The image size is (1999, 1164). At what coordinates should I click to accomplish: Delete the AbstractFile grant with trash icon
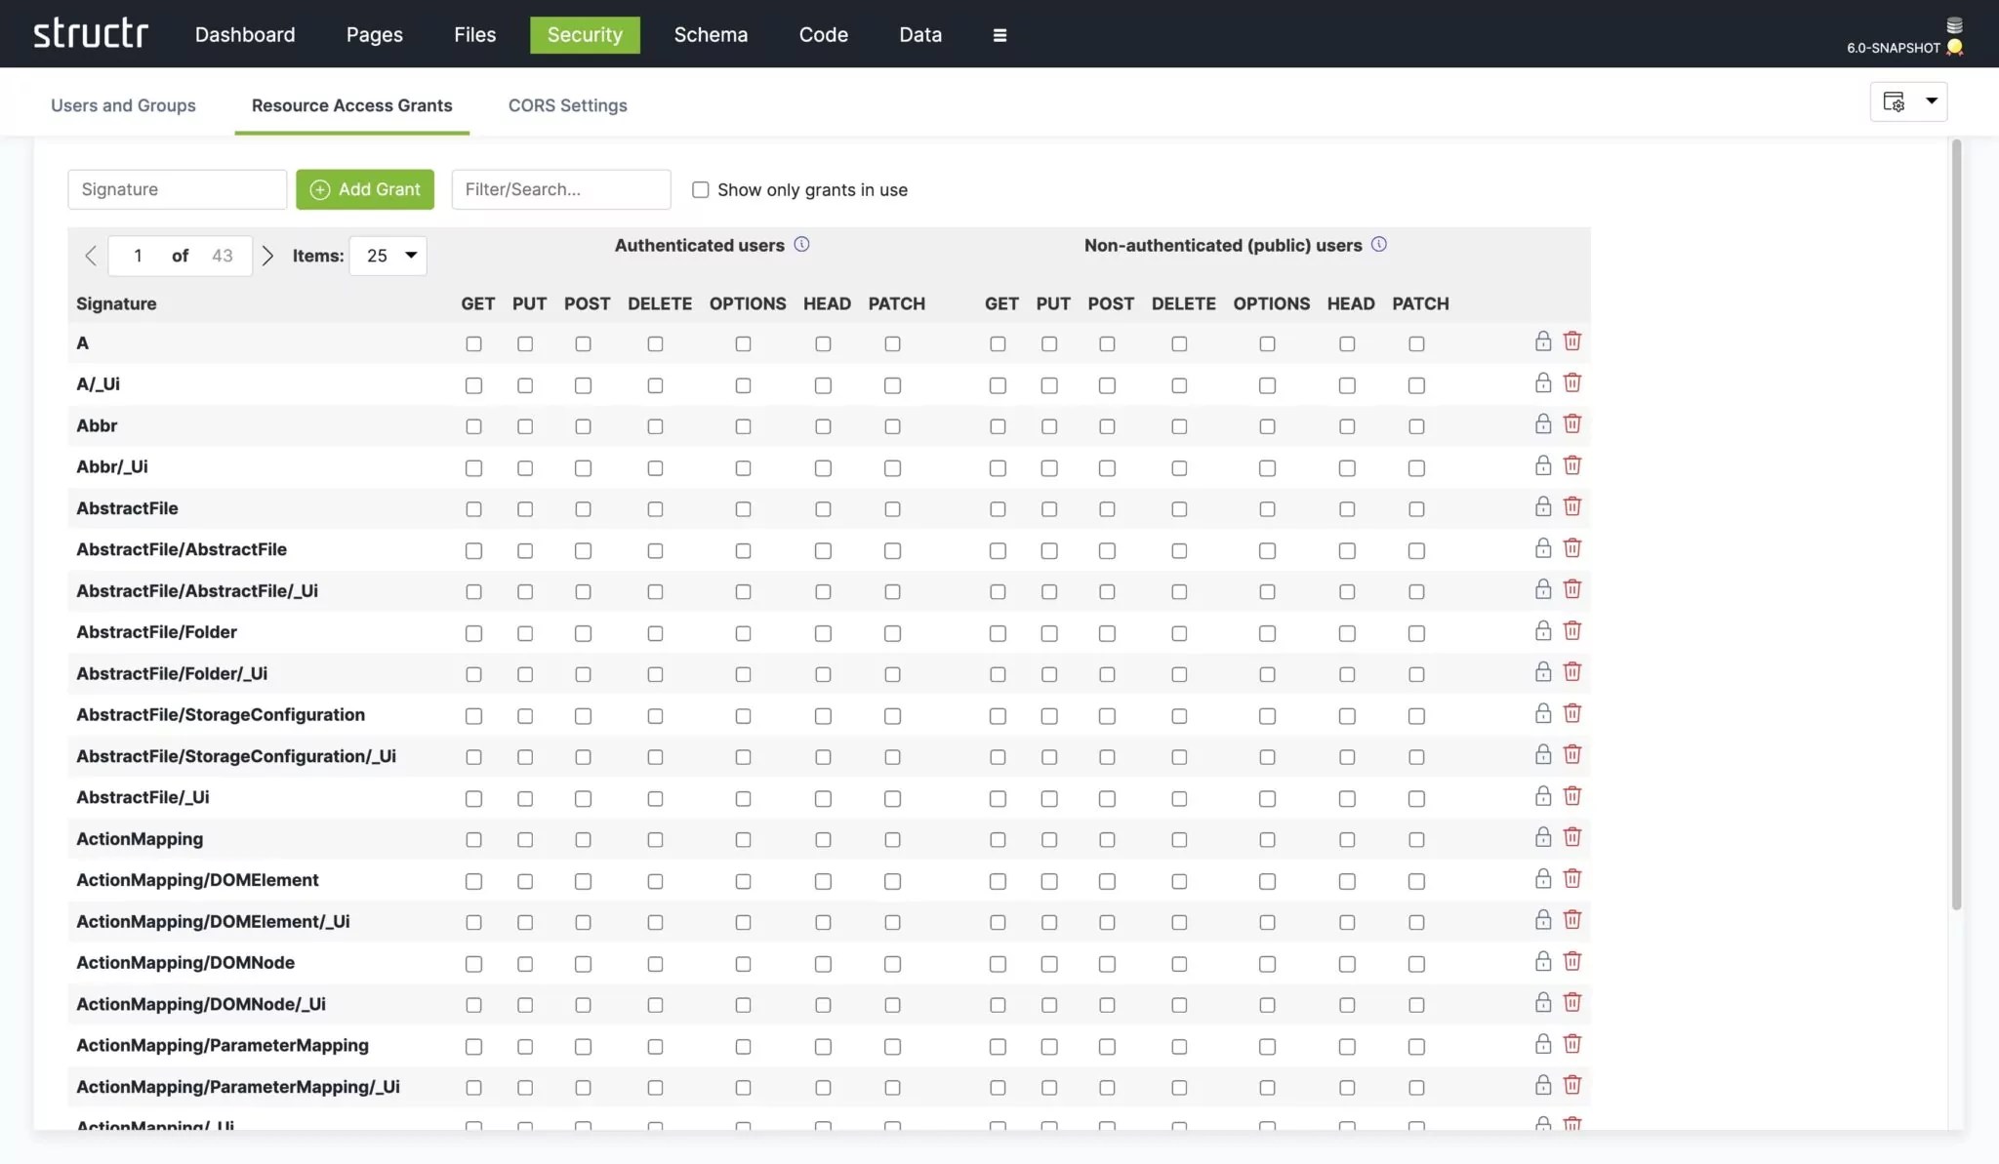pos(1571,506)
